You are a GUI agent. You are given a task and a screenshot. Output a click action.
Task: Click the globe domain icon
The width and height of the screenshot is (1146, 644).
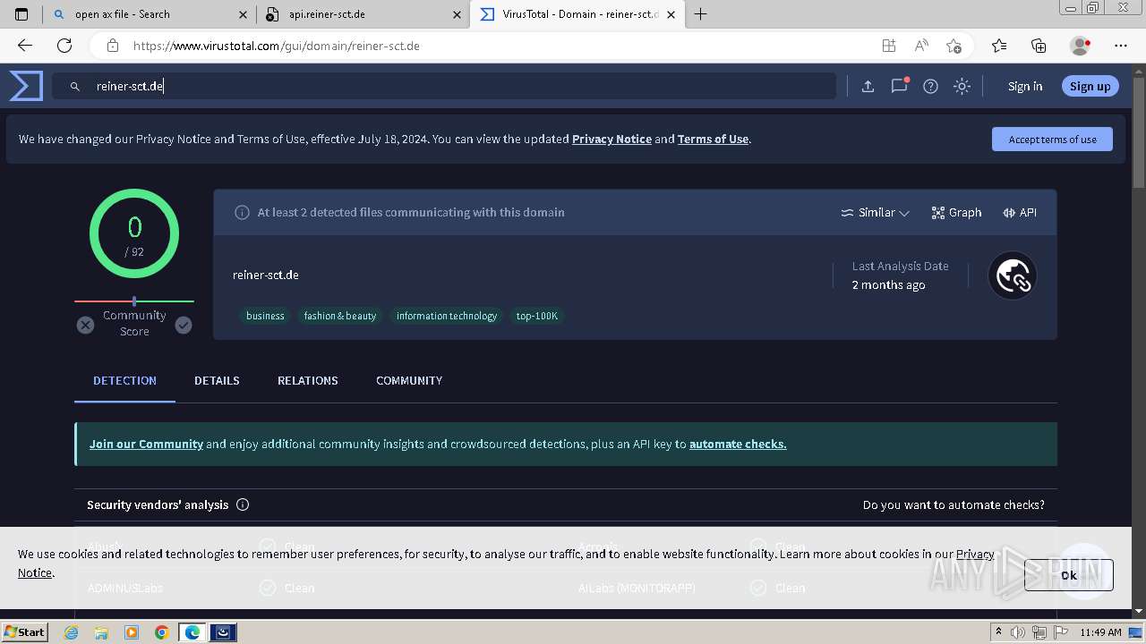coord(1013,275)
